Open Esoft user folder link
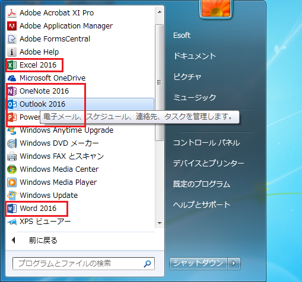Viewport: 302px width, 282px height. coord(182,36)
